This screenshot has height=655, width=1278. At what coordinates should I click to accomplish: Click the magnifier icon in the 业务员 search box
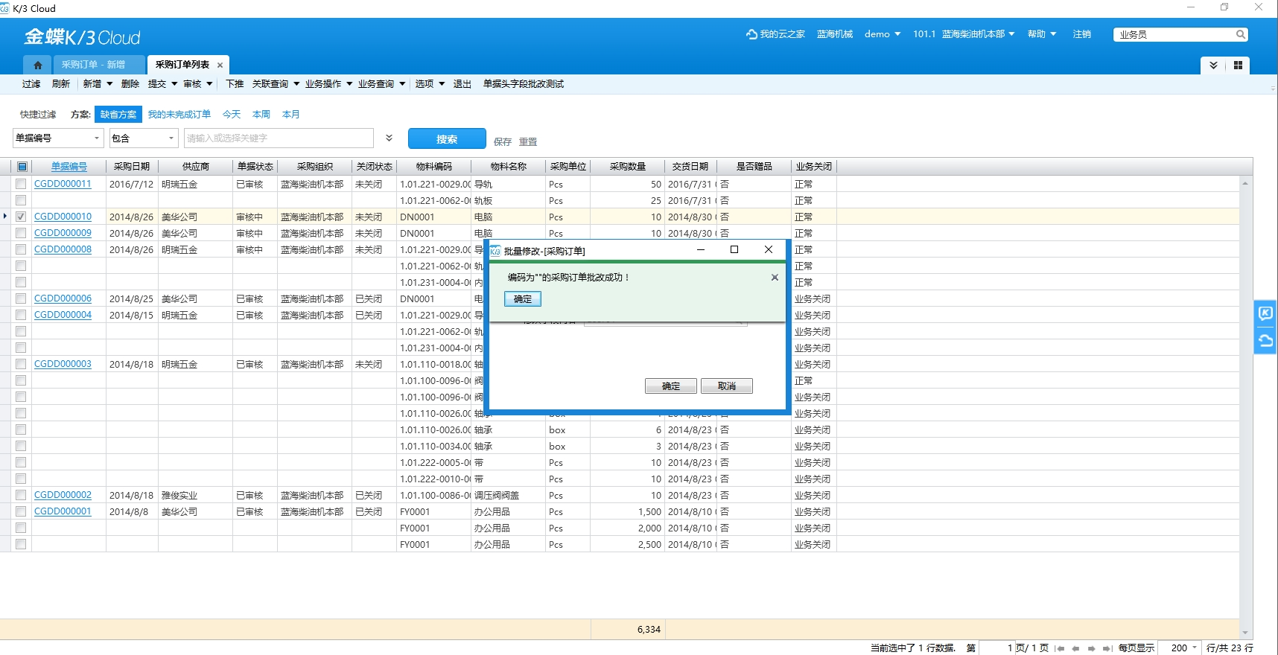(x=1240, y=34)
